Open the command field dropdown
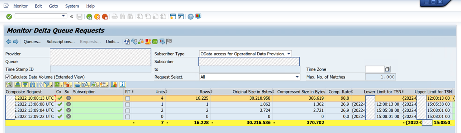The image size is (461, 133). click(x=64, y=16)
